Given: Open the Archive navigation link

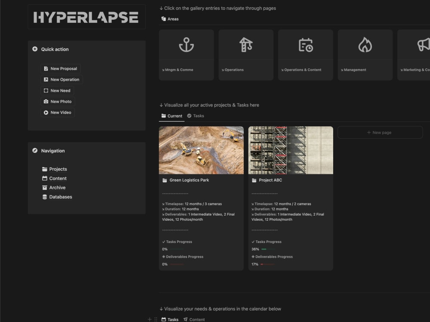Looking at the screenshot, I should click(x=54, y=188).
